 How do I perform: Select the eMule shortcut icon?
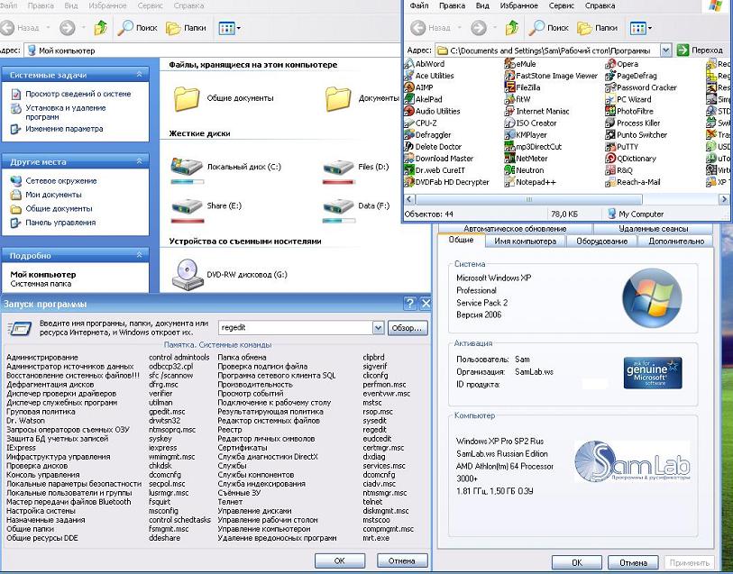[x=509, y=63]
